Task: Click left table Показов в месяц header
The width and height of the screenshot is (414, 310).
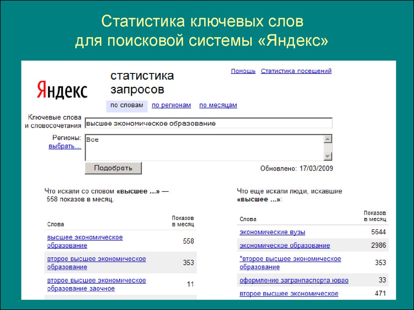Action: [x=183, y=221]
